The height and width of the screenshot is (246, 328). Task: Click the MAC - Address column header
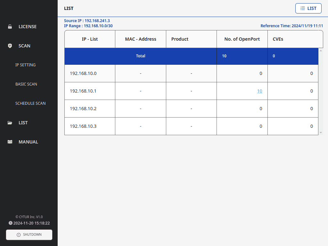click(x=141, y=39)
